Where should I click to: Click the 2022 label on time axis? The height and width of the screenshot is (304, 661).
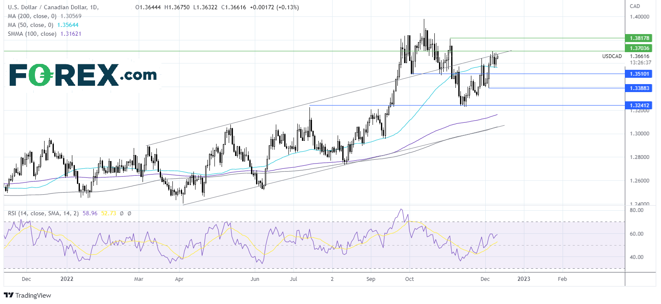[x=67, y=279]
